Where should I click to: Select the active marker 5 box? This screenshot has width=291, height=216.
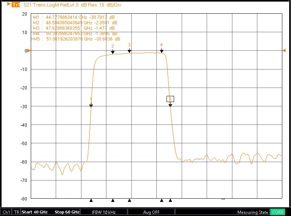coord(170,99)
